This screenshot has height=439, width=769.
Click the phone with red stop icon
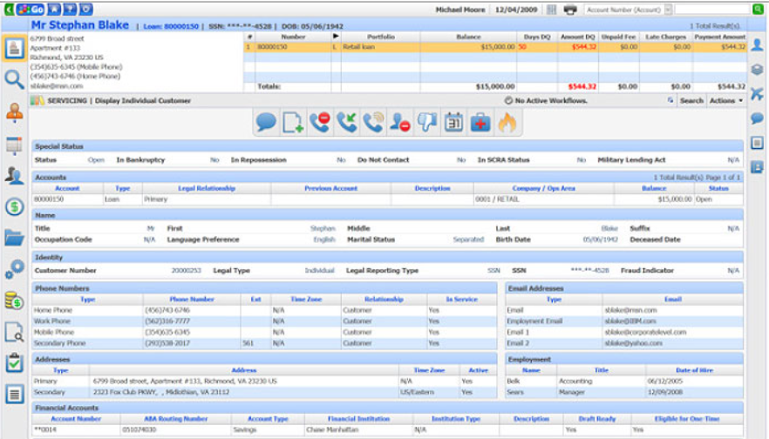pyautogui.click(x=320, y=122)
